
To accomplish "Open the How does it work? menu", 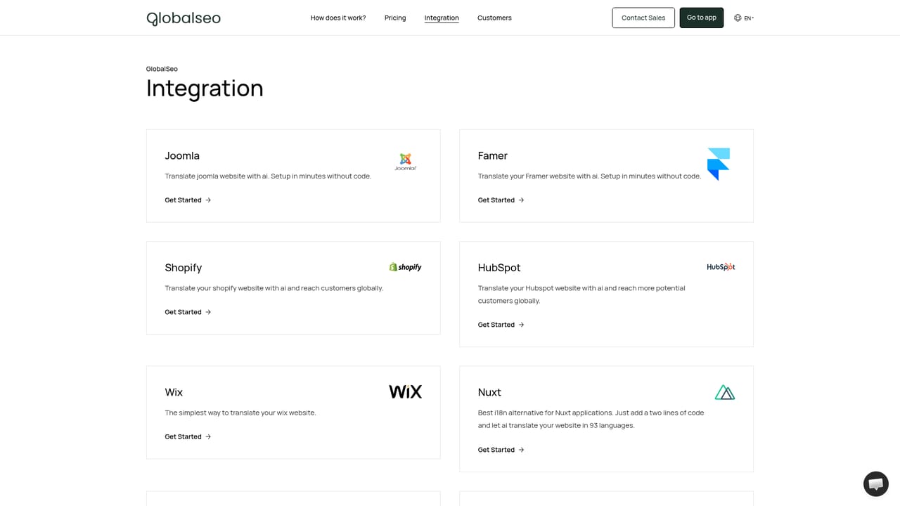I will [338, 18].
